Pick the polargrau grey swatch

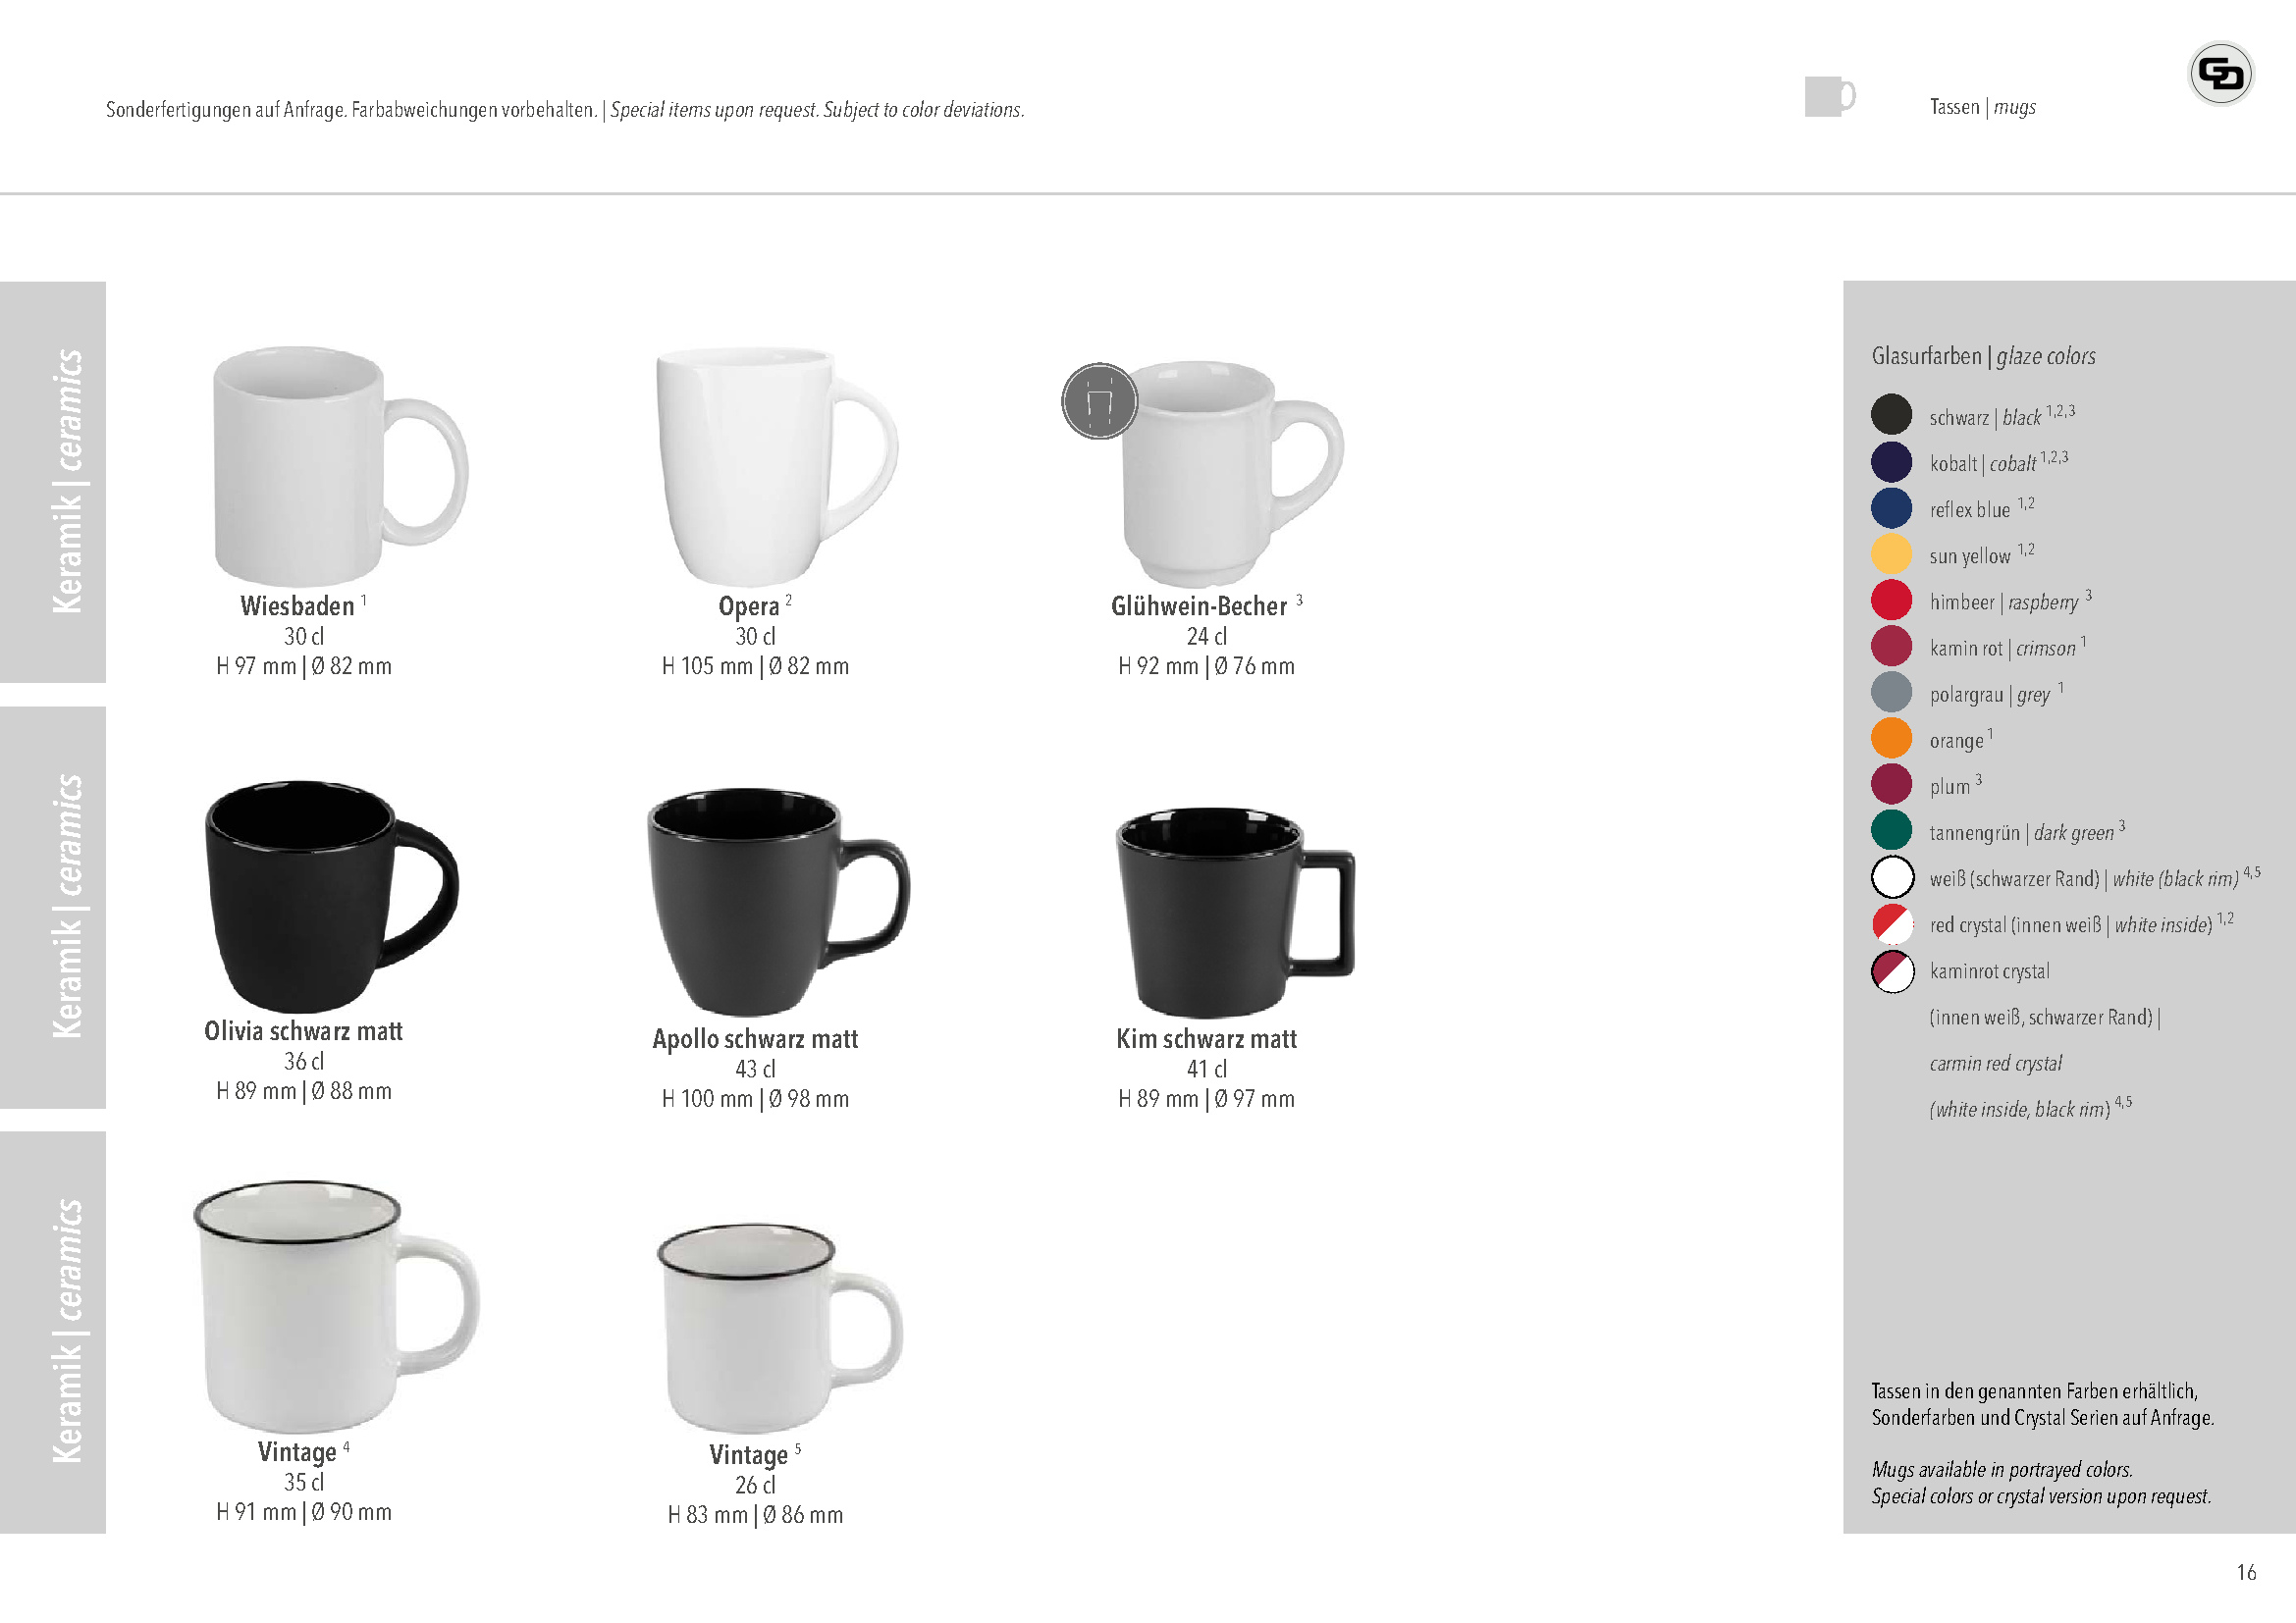coord(1891,692)
